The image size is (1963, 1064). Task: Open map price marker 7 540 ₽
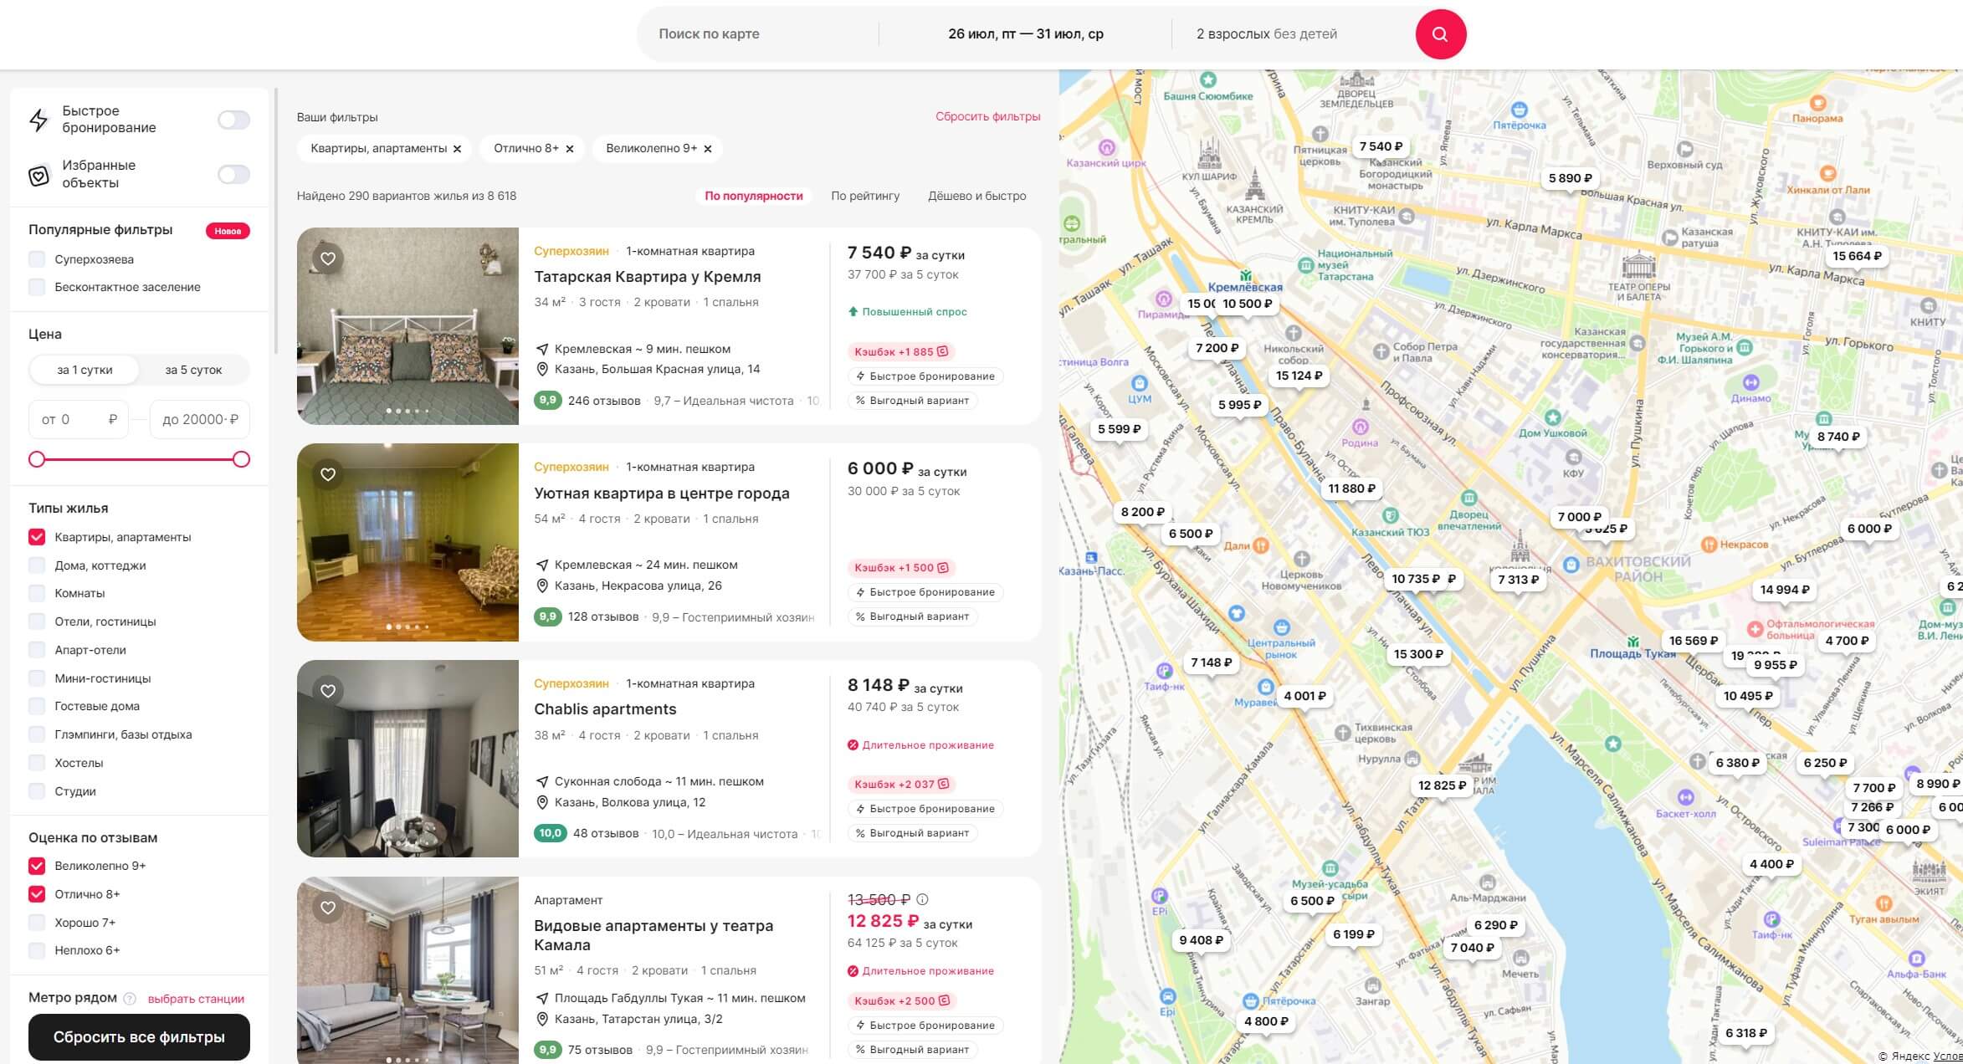coord(1381,146)
